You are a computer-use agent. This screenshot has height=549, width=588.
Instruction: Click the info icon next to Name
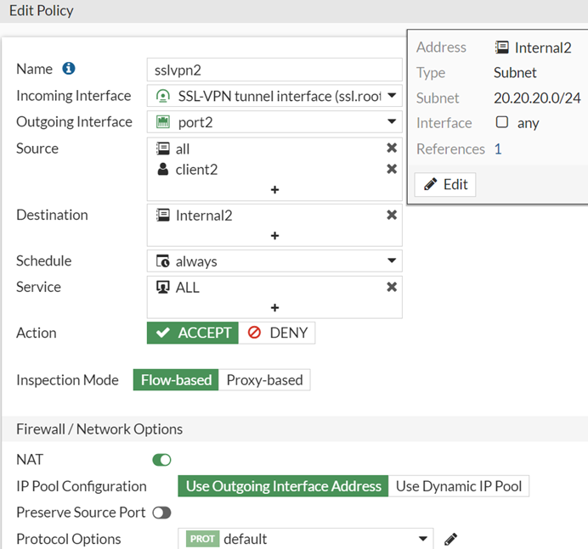pyautogui.click(x=69, y=69)
